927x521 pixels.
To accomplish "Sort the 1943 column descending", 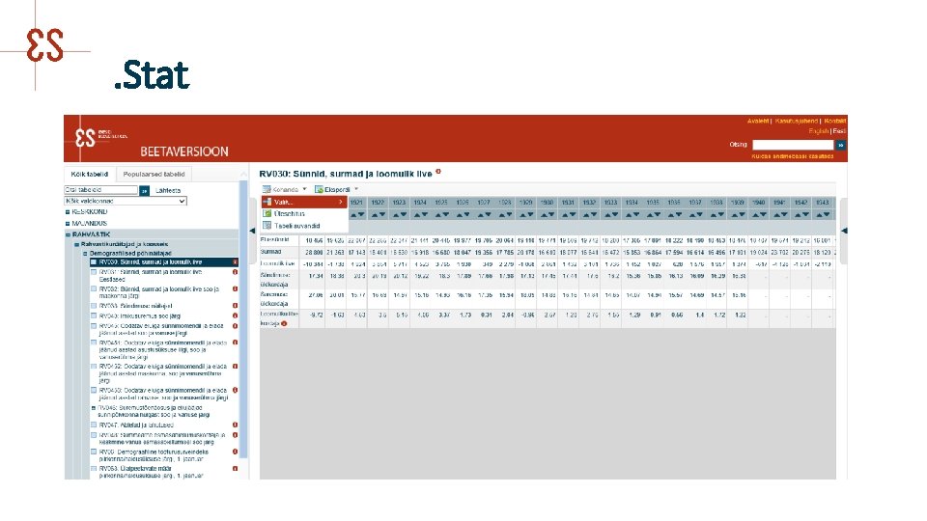I will [827, 215].
